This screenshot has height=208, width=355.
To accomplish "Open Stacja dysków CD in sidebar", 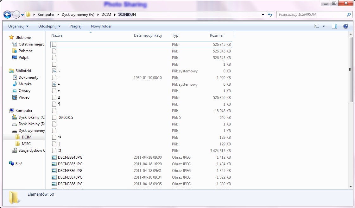I will (32, 150).
